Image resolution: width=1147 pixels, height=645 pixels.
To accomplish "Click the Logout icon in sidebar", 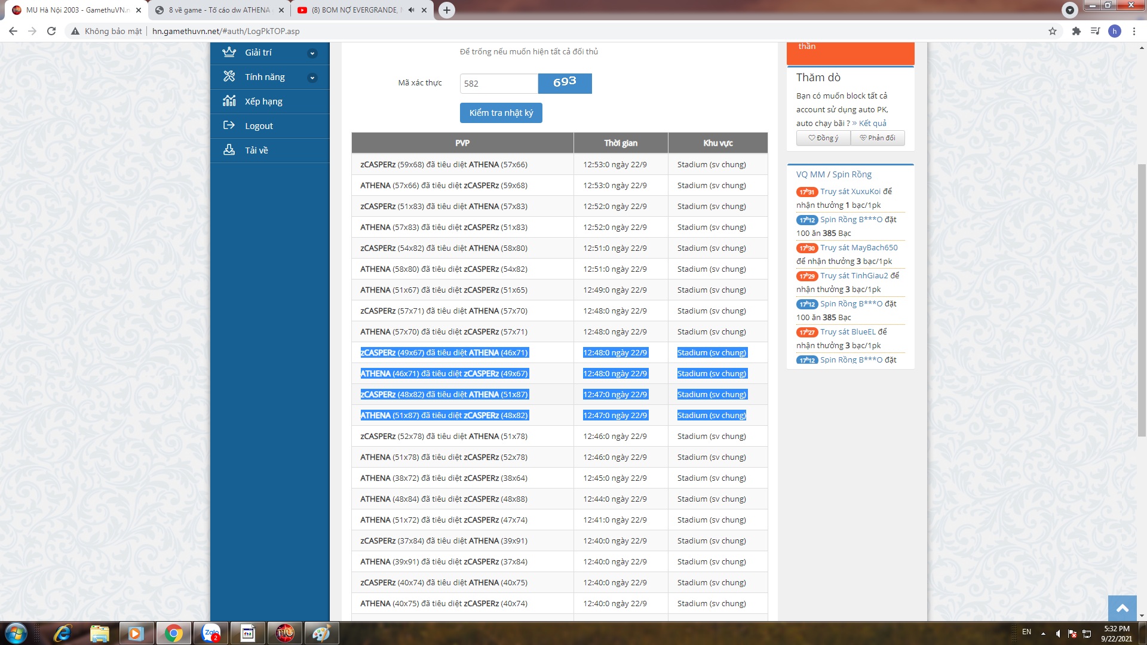I will (x=229, y=125).
